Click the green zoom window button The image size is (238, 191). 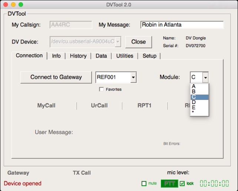[x=21, y=5]
